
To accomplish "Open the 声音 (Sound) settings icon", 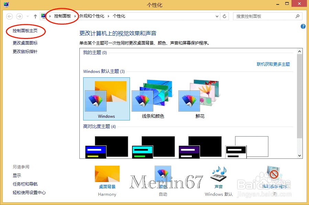I will point(218,175).
